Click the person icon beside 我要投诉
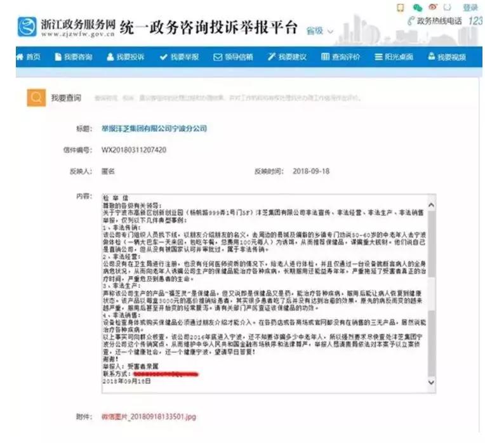The height and width of the screenshot is (443, 485). 110,57
